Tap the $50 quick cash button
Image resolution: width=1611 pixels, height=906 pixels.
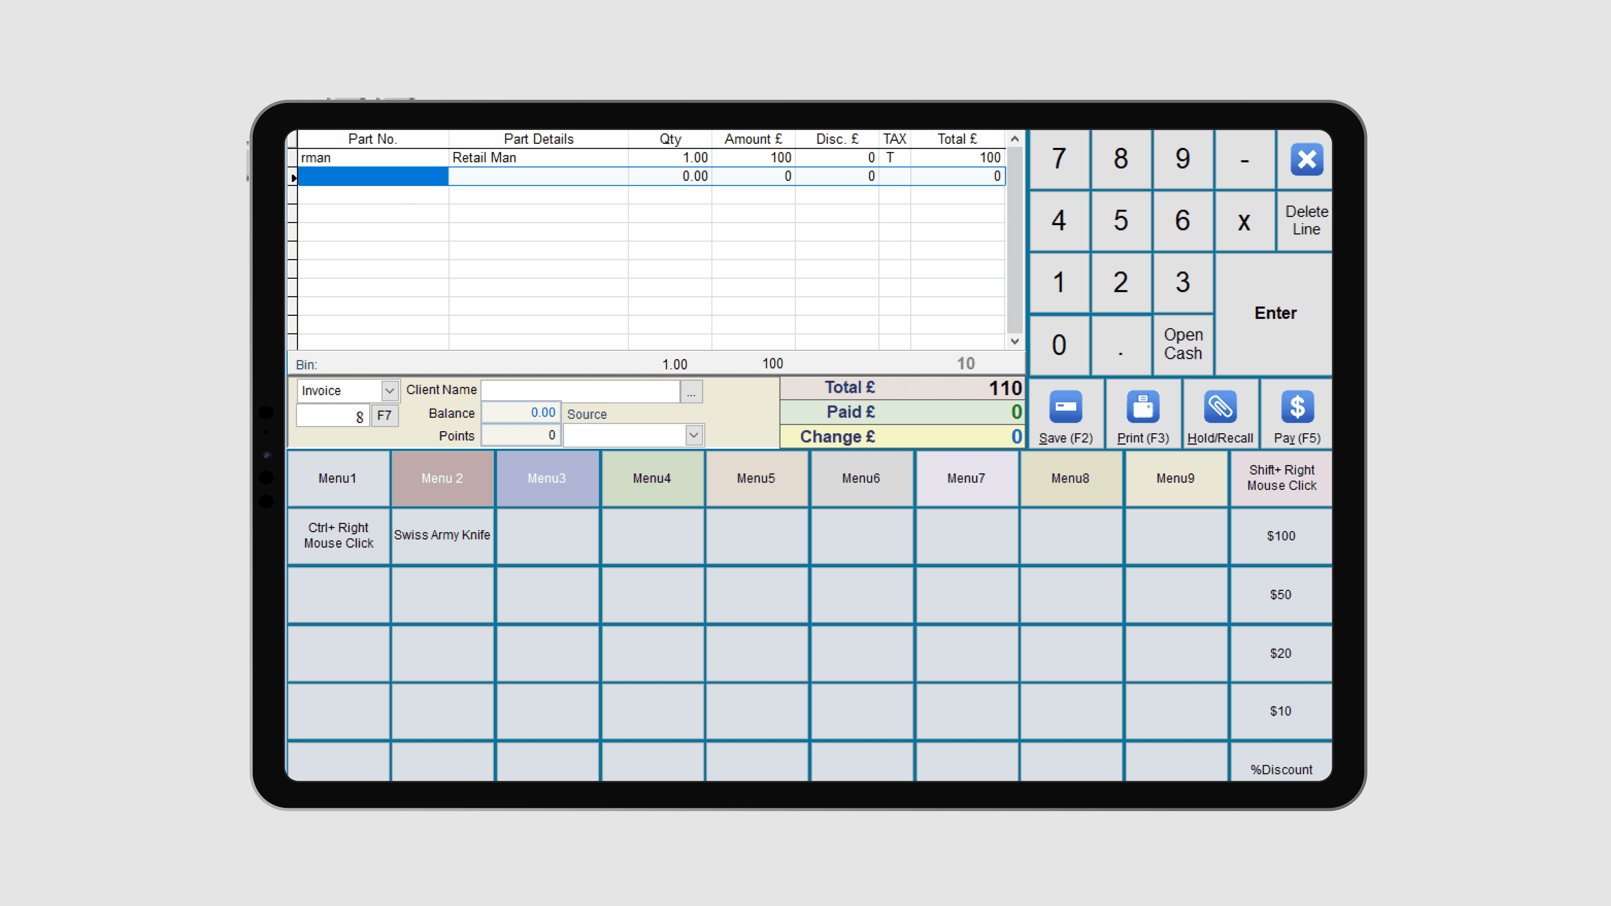pyautogui.click(x=1280, y=595)
